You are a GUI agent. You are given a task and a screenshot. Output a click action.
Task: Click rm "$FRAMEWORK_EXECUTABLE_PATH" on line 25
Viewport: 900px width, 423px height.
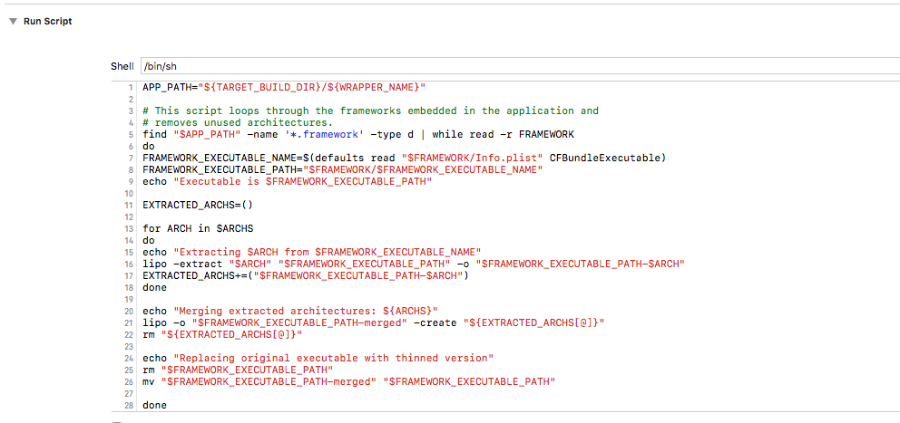click(x=238, y=370)
